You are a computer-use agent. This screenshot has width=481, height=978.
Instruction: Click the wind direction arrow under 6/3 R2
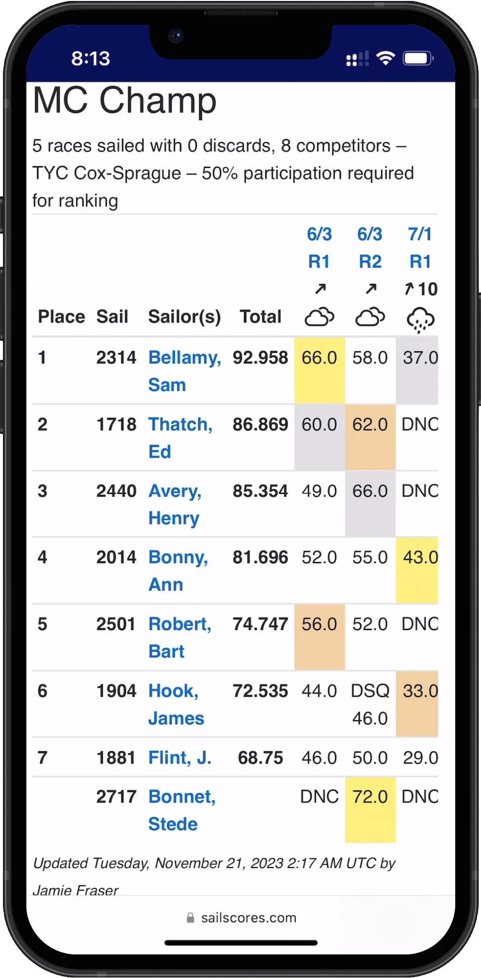[371, 289]
